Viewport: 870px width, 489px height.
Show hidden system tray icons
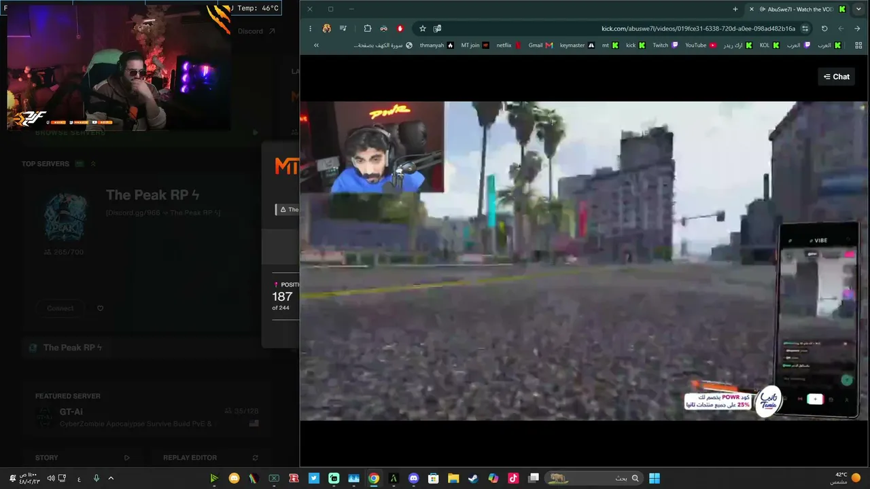click(x=111, y=478)
